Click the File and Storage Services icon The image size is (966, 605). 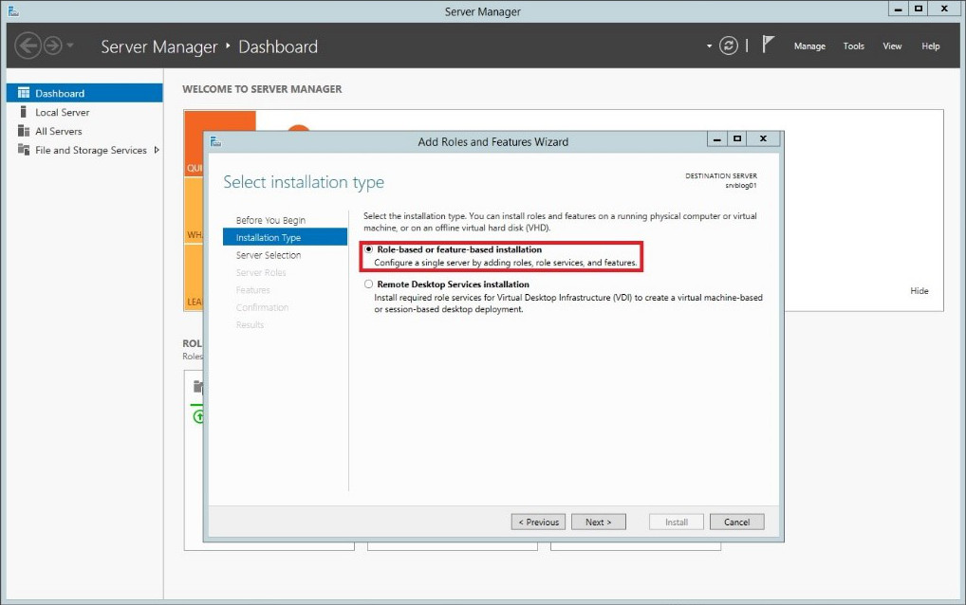pyautogui.click(x=24, y=150)
